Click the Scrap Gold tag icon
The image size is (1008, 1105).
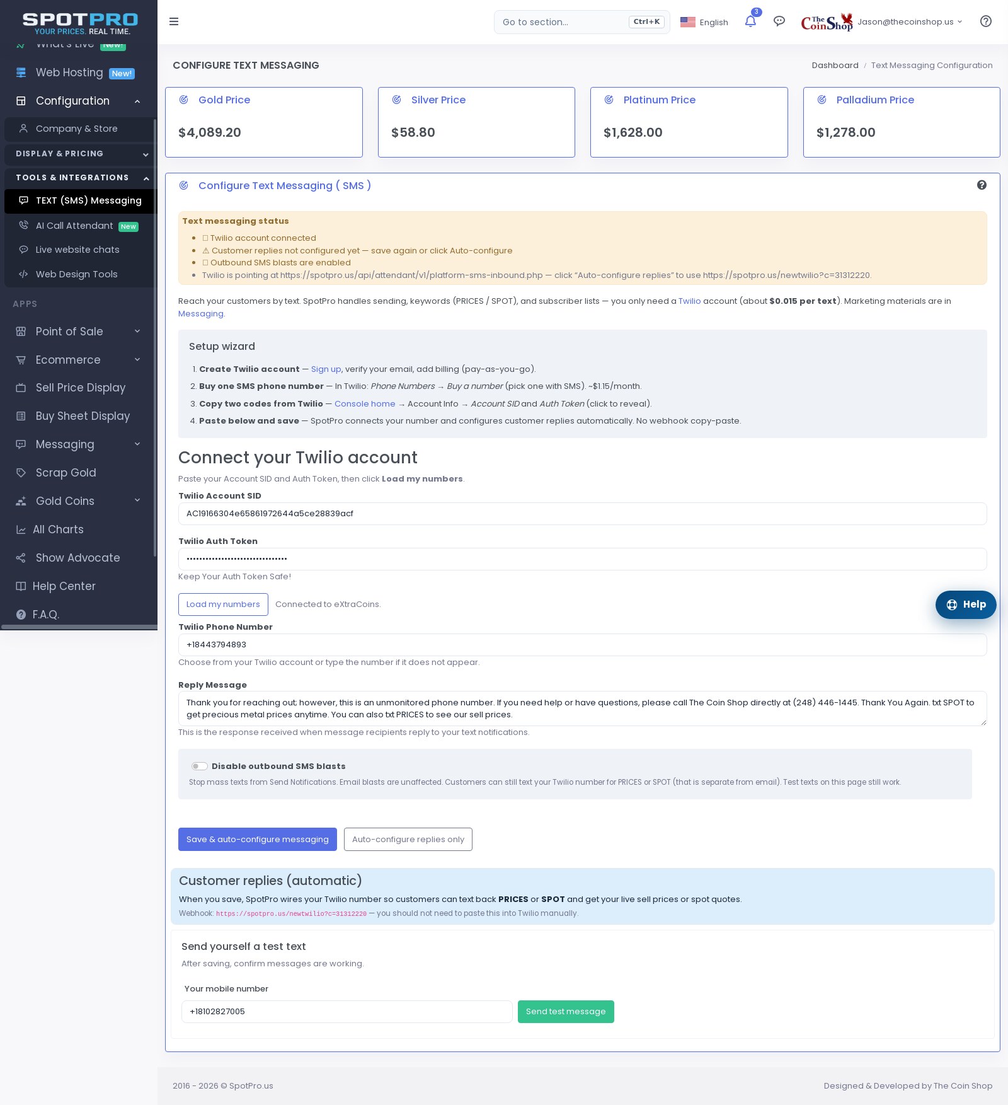click(x=21, y=473)
